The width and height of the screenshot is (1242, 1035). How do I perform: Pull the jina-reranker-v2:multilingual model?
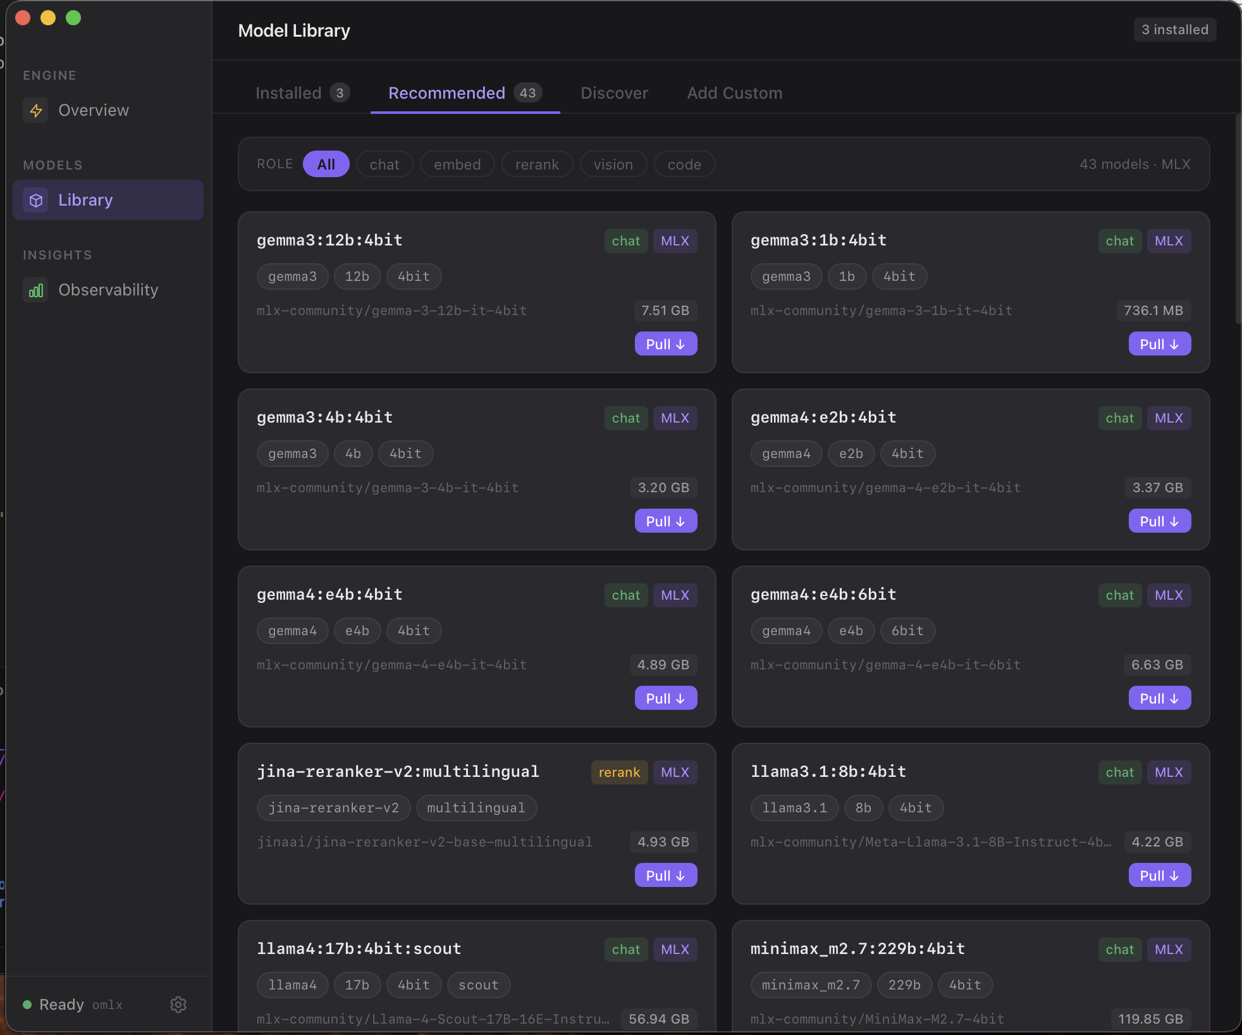[666, 876]
